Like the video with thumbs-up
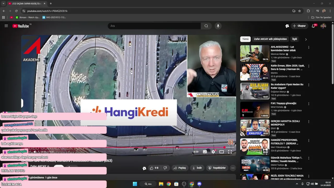The width and height of the screenshot is (334, 188). pos(154,168)
